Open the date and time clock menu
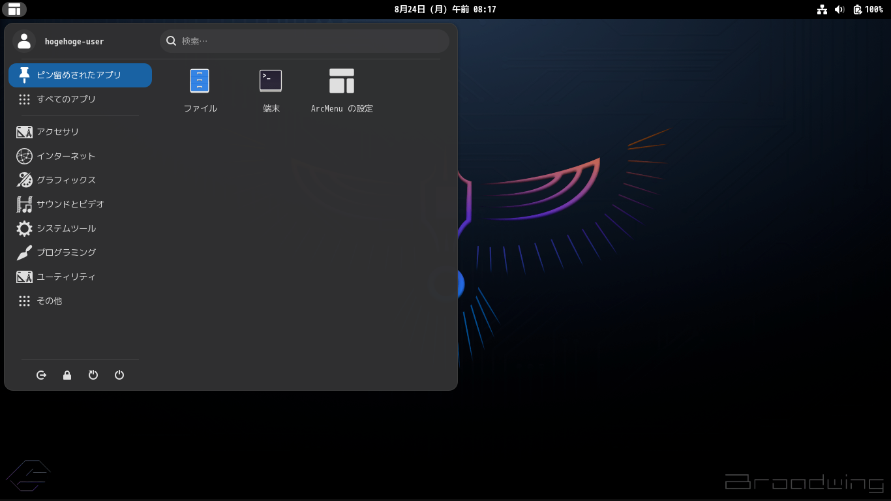Screen dimensions: 891x501 pos(445,9)
